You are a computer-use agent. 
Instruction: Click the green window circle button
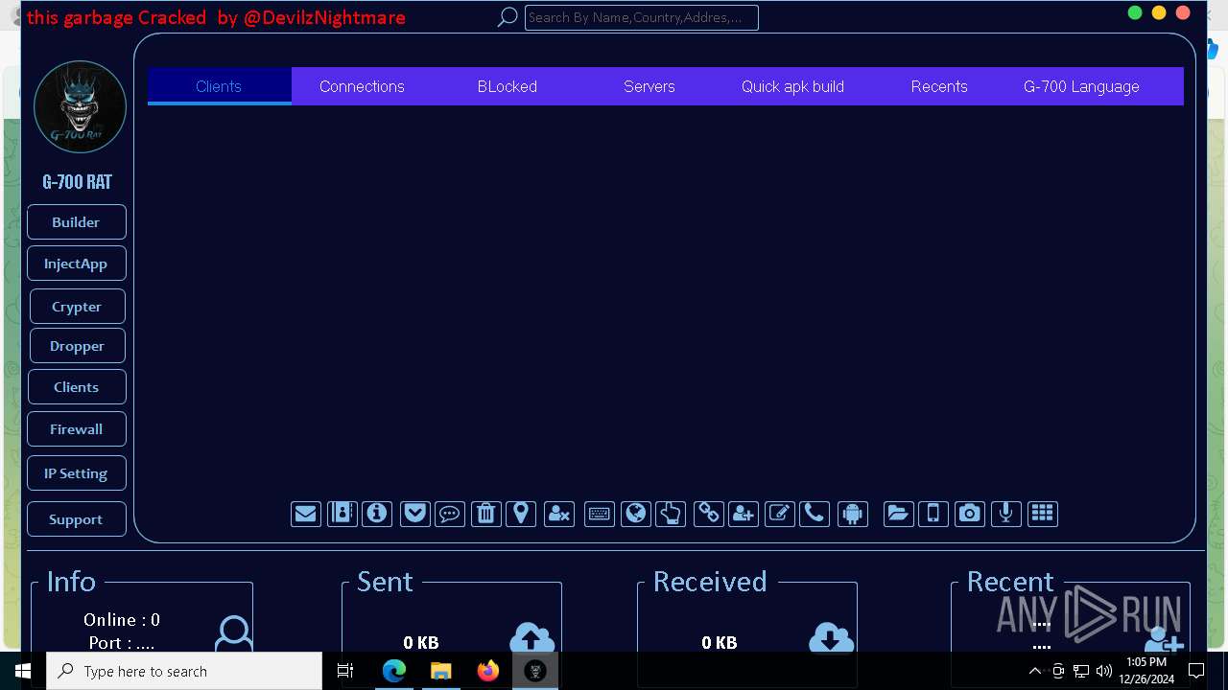1135,12
